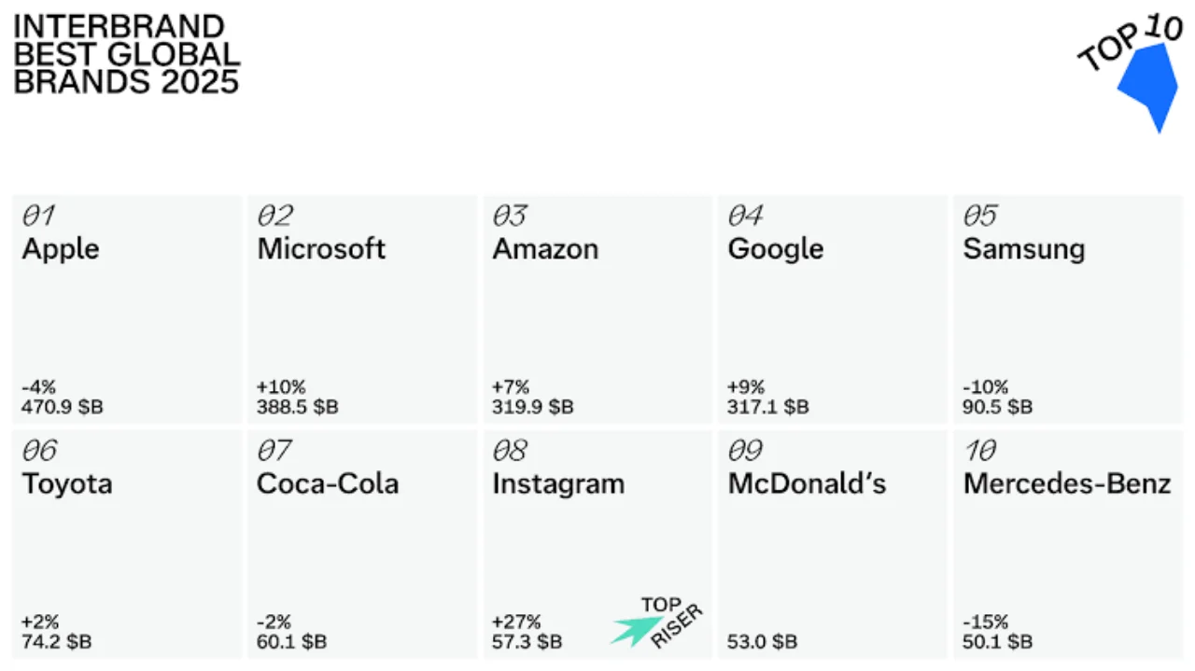This screenshot has width=1195, height=671.
Task: Click the +10% Microsoft growth figure
Action: point(281,387)
